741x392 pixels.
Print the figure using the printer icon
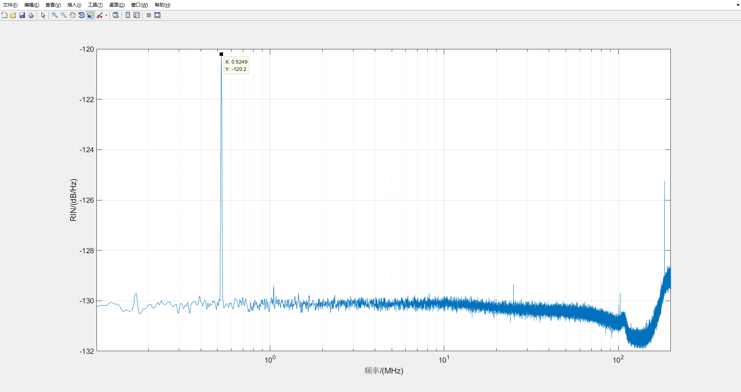[x=31, y=15]
